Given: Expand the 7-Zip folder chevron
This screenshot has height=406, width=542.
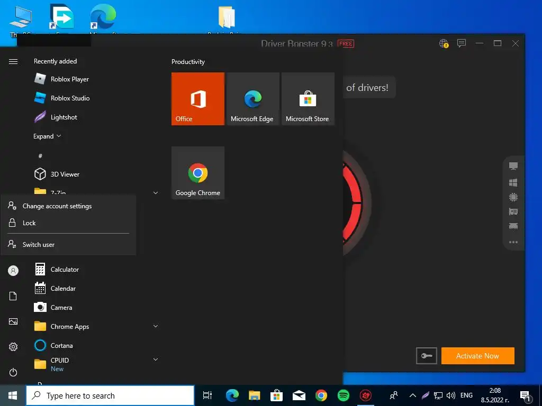Looking at the screenshot, I should point(156,192).
